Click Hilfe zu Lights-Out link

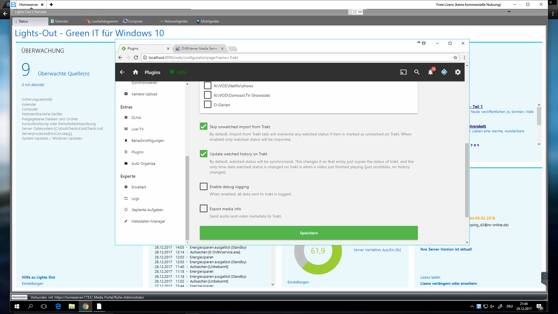(x=38, y=277)
